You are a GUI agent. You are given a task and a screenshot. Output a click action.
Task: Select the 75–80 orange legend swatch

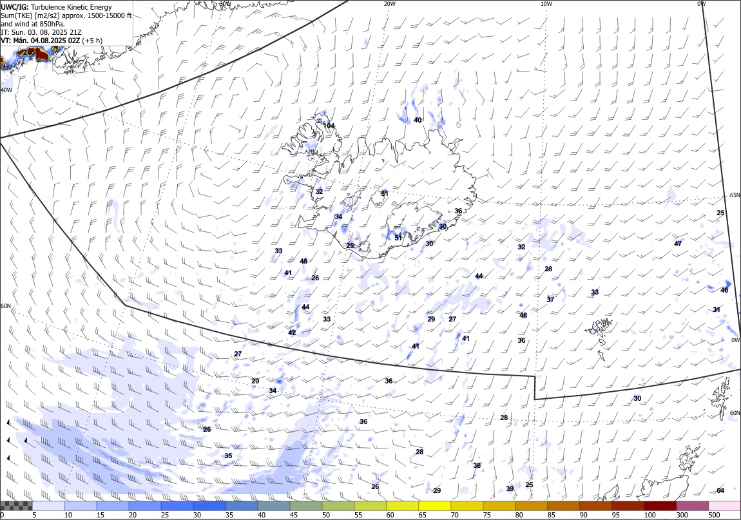tap(499, 506)
